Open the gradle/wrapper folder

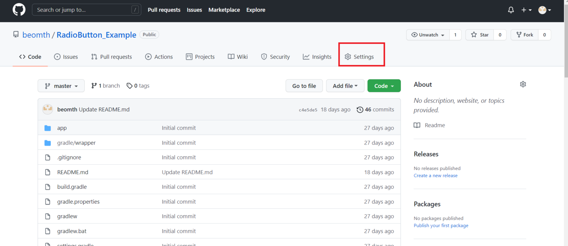pyautogui.click(x=77, y=143)
